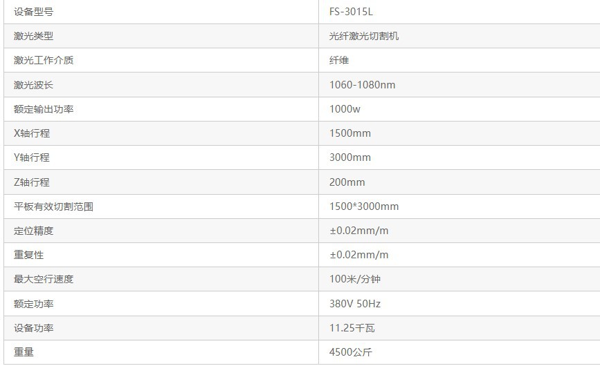The height and width of the screenshot is (366, 600).
Task: Click the 1500mm X-axis travel value
Action: [x=350, y=133]
